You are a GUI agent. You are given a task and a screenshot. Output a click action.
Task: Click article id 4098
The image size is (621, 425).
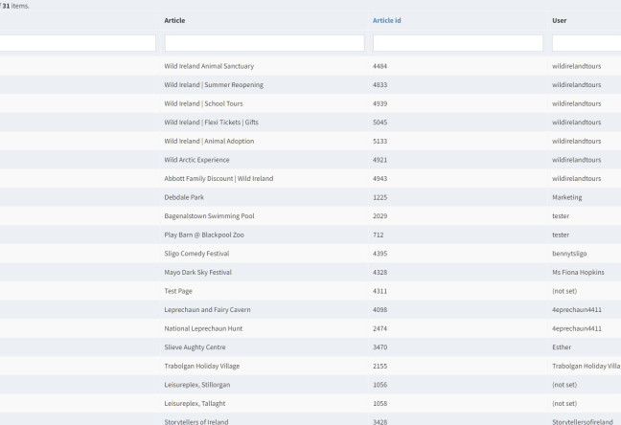tap(379, 310)
